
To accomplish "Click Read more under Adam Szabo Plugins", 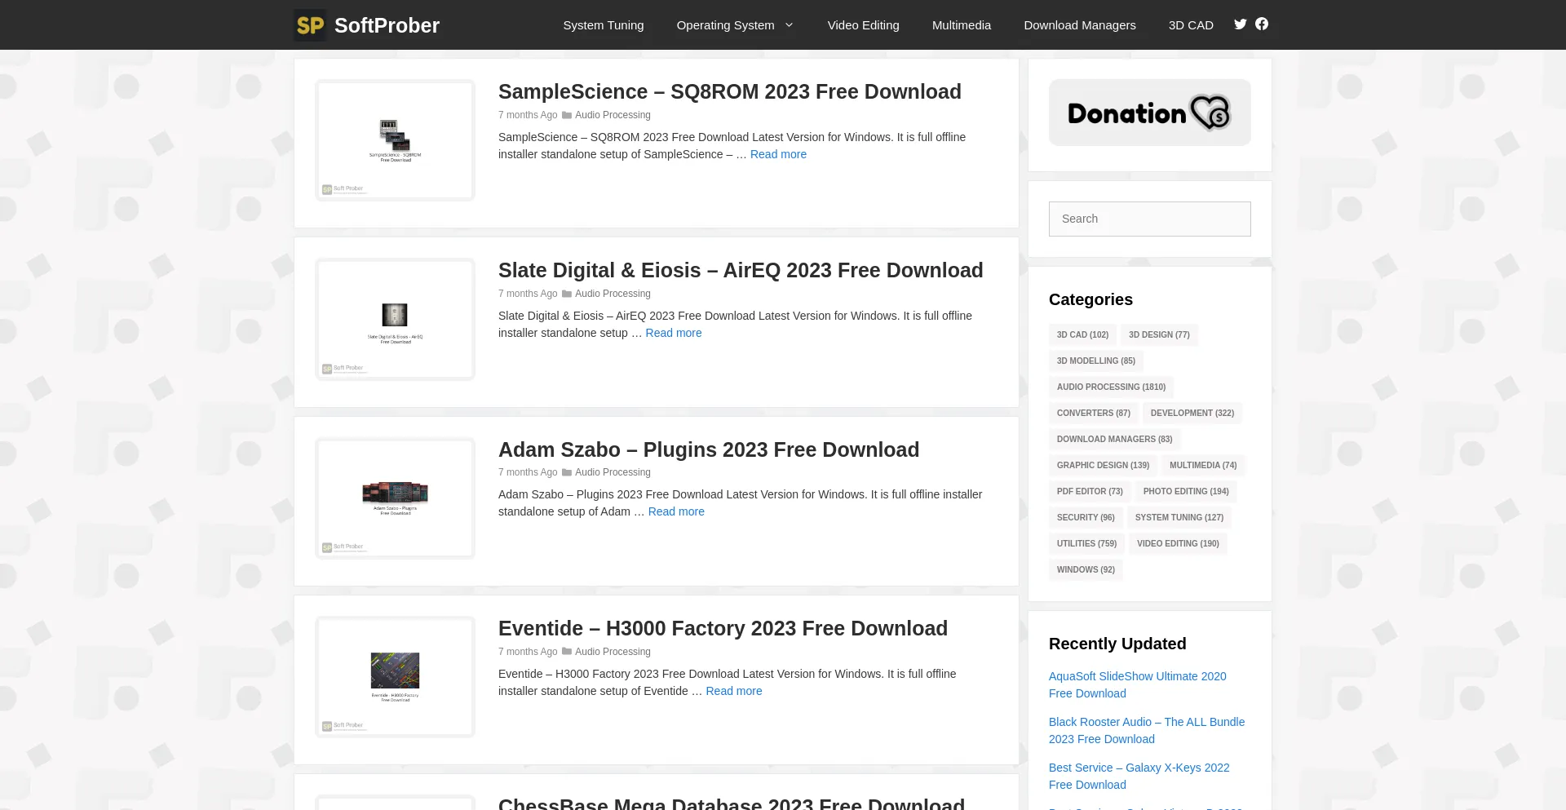I will [x=676, y=511].
